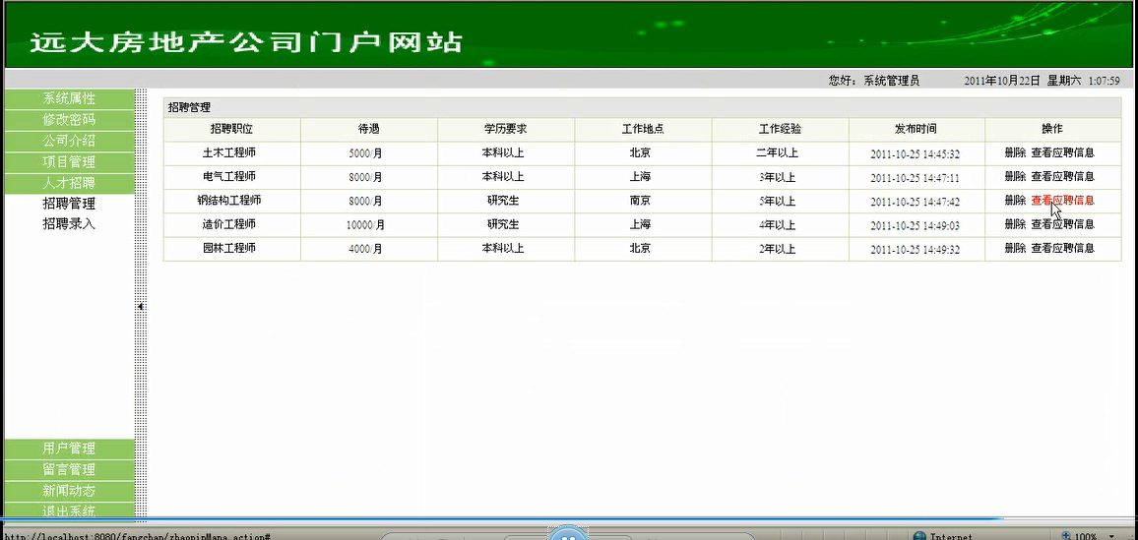
Task: Click the 招聘管理 panel title bar
Action: pyautogui.click(x=642, y=107)
